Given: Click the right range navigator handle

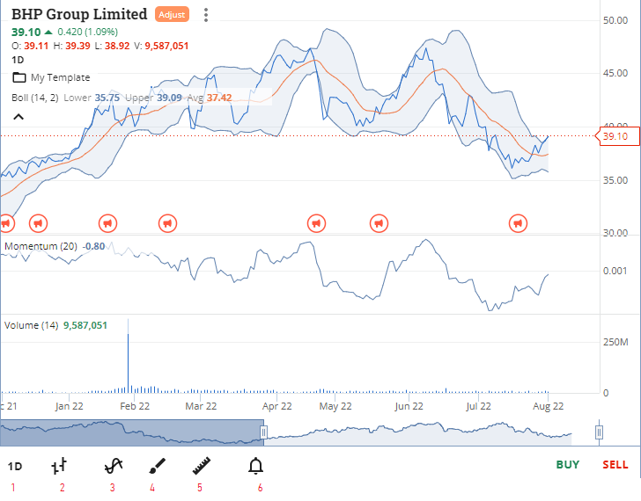Looking at the screenshot, I should [599, 432].
